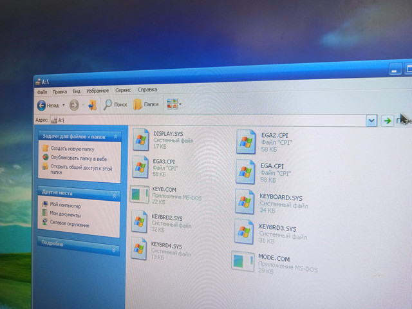Click Открыть общий доступ к этой папке
Screen dimensions: 412x309
[81, 169]
